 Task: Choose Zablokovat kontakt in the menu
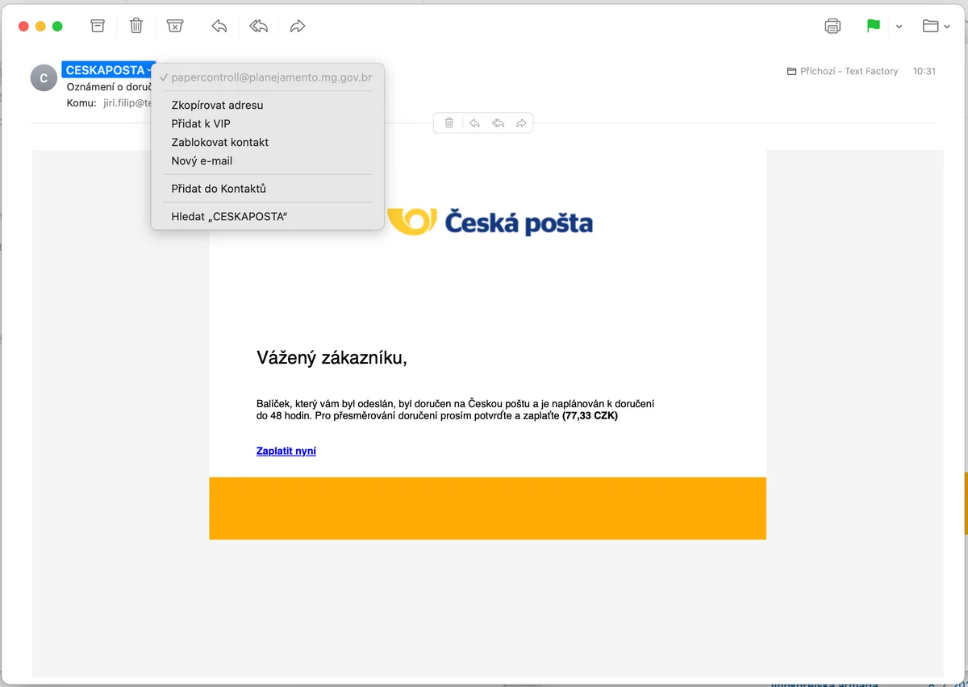point(219,141)
